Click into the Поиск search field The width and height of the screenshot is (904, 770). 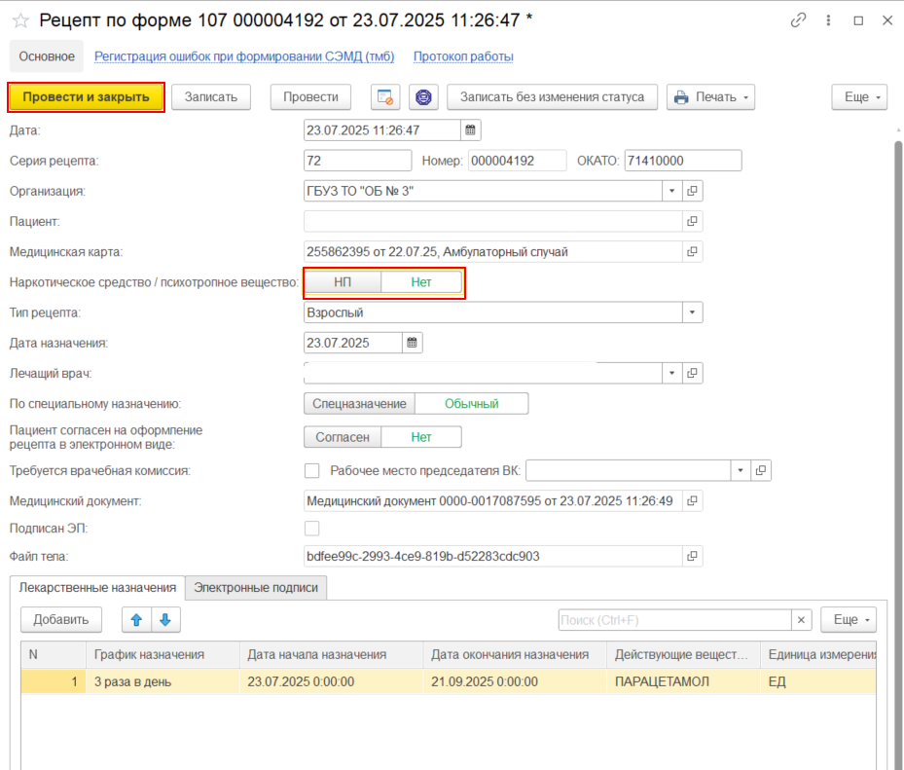pos(673,620)
